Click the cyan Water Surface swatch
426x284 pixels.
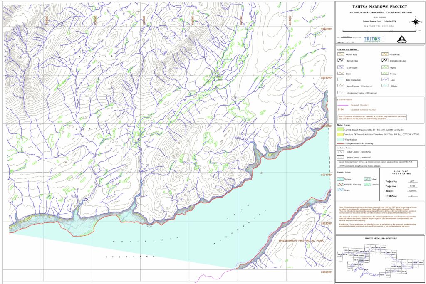[340, 140]
